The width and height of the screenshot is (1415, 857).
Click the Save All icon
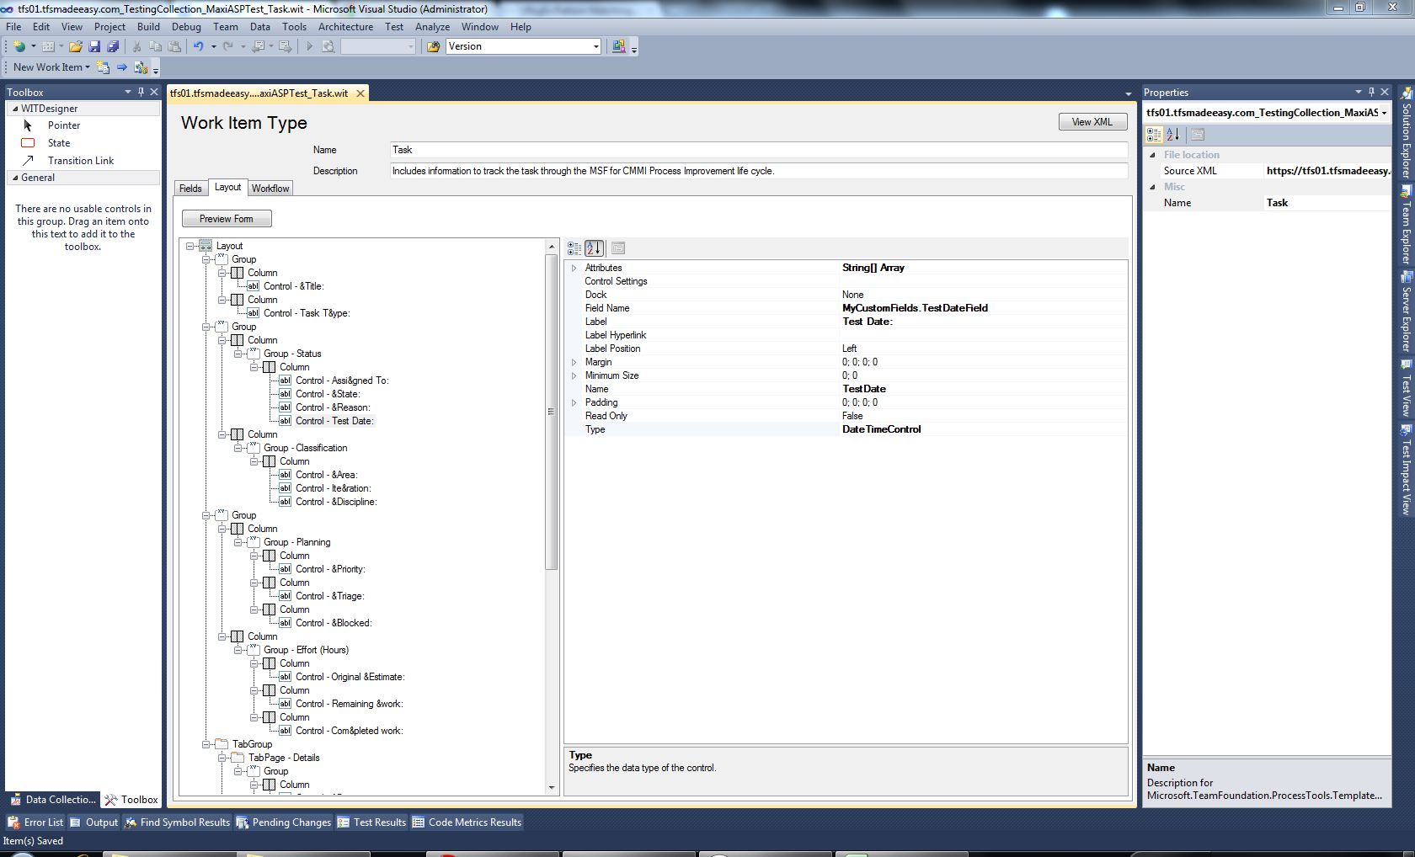[x=112, y=46]
